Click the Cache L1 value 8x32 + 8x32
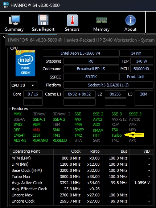The height and width of the screenshot is (208, 156). point(79,94)
